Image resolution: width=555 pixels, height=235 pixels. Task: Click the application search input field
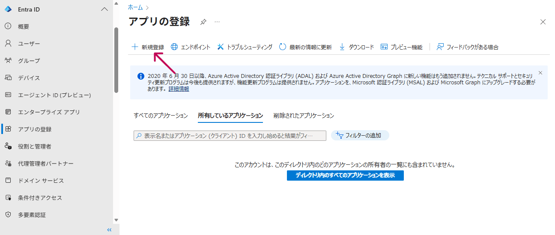230,136
